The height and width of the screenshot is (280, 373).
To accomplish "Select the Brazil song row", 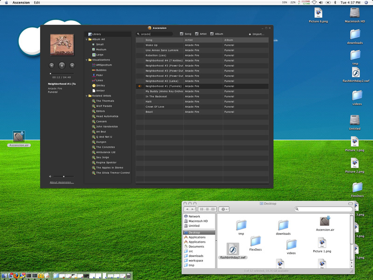I will [202, 112].
